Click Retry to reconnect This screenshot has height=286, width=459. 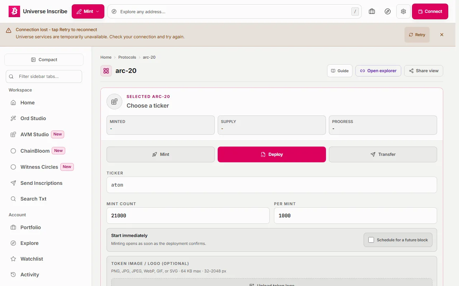click(417, 35)
